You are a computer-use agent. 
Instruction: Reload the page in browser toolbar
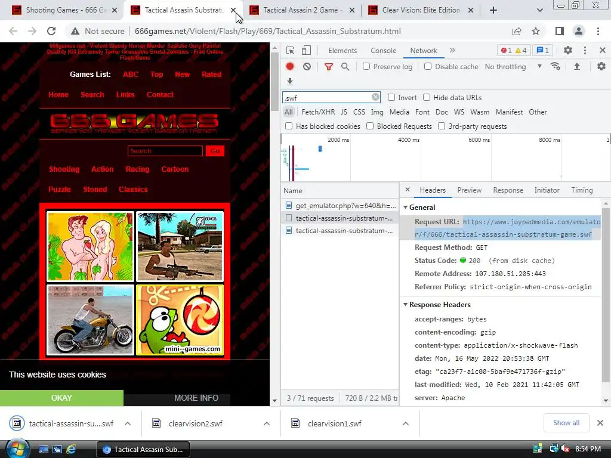(x=51, y=31)
